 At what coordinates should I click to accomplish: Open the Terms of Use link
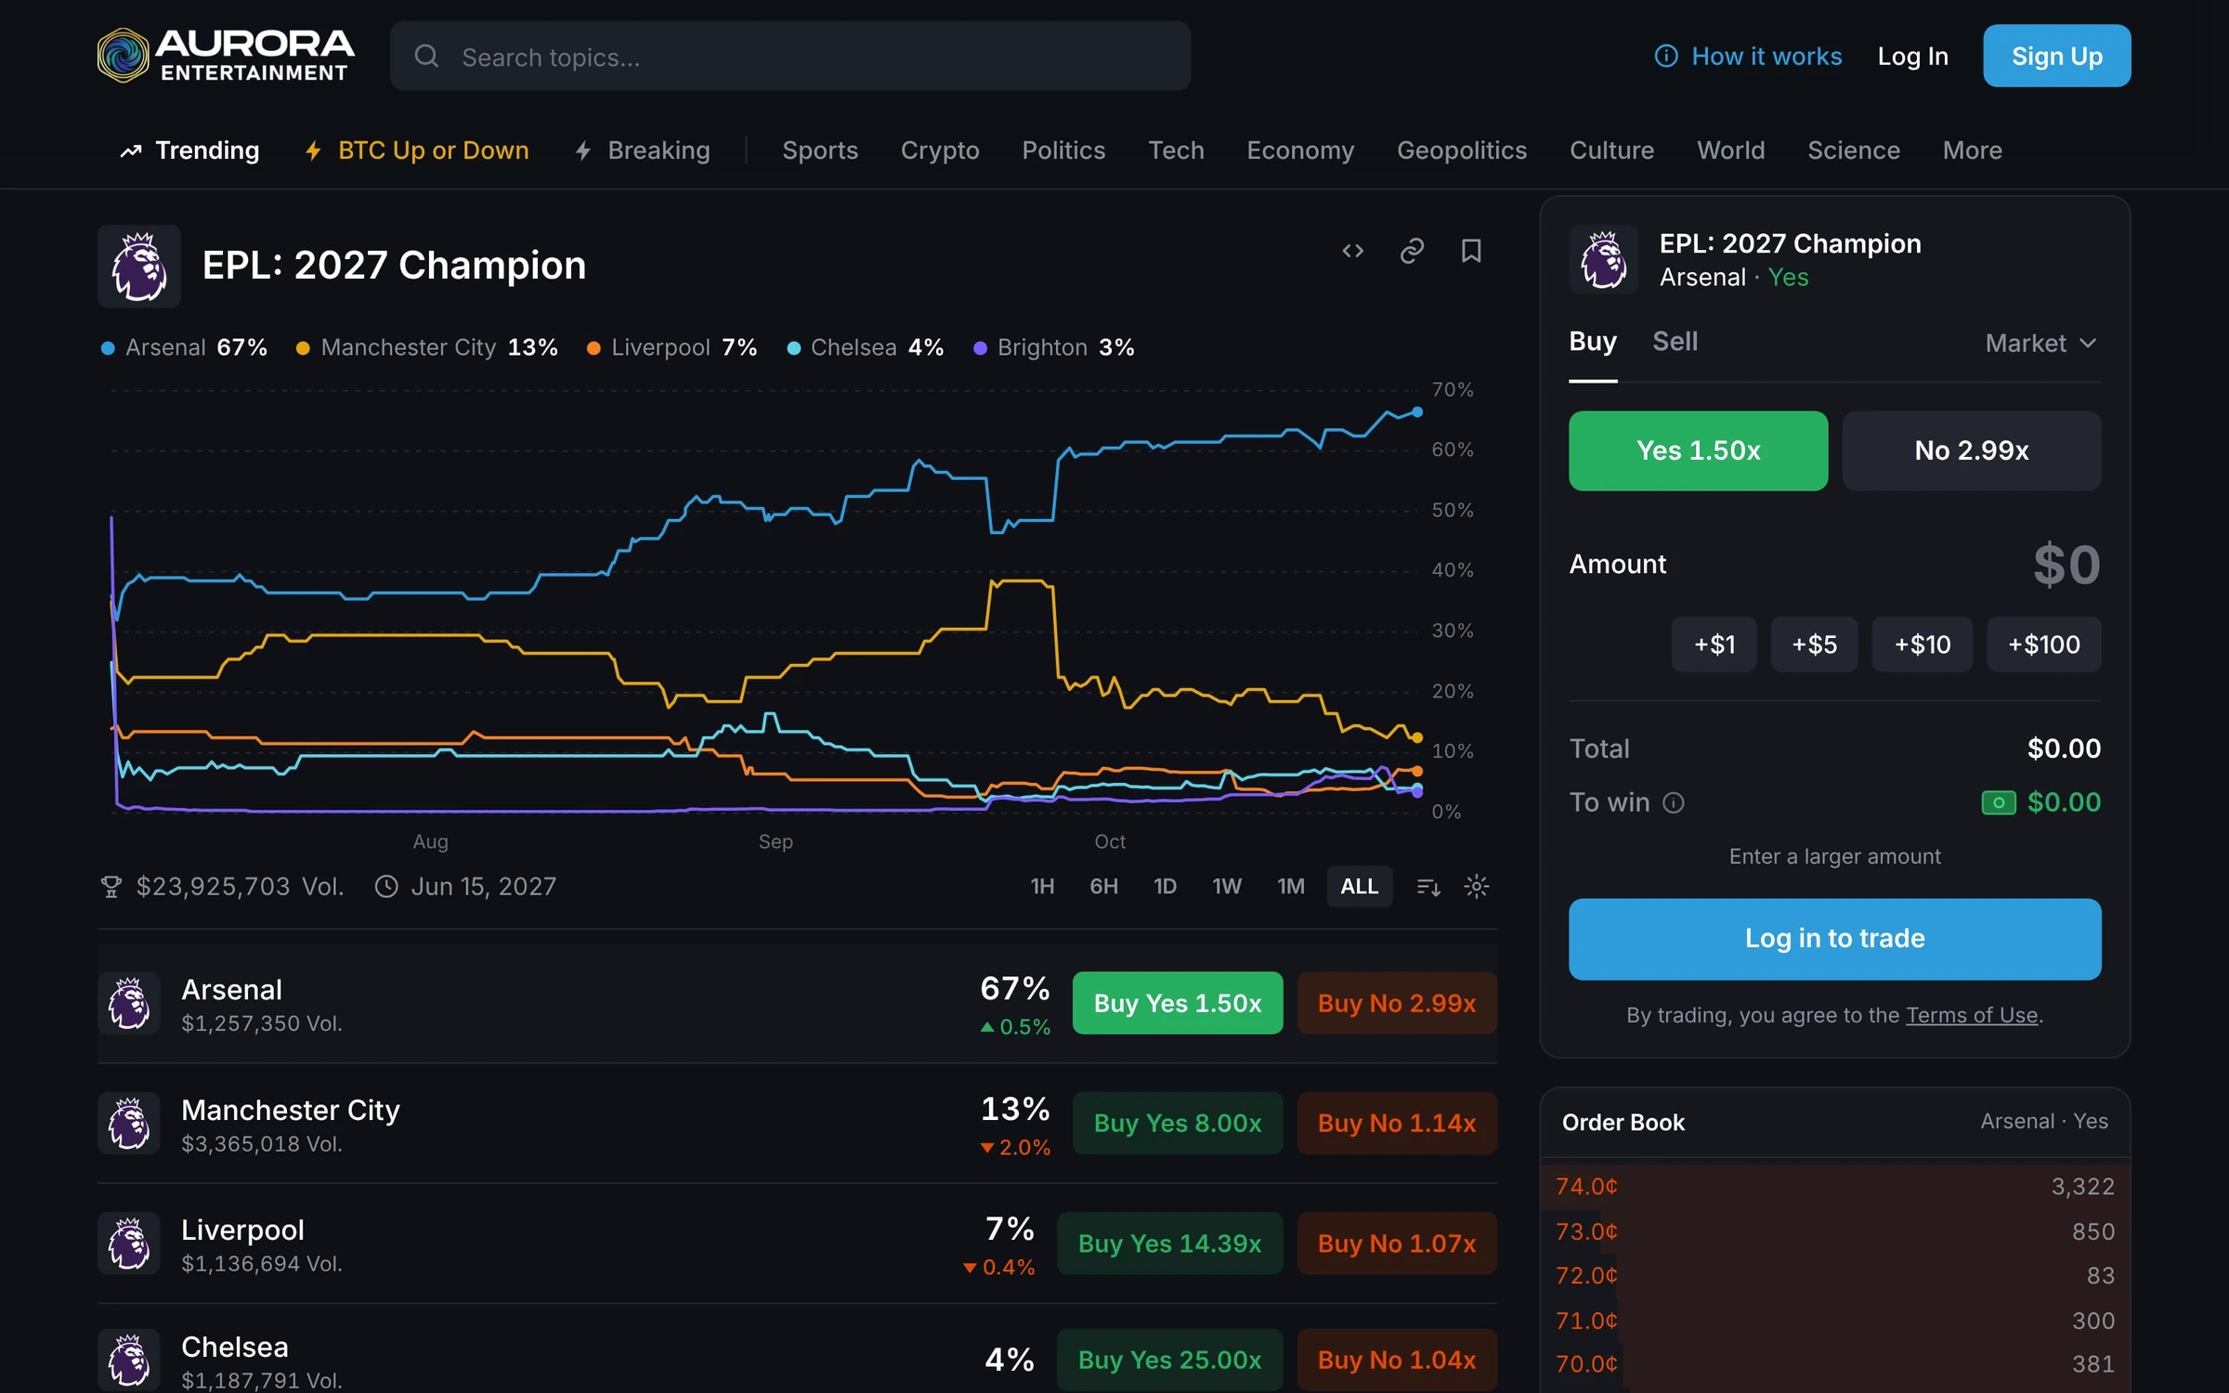tap(1972, 1015)
